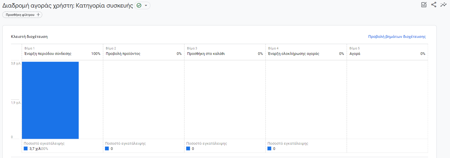Click the Προσθήκη φίλτρου add filter button

click(x=22, y=15)
